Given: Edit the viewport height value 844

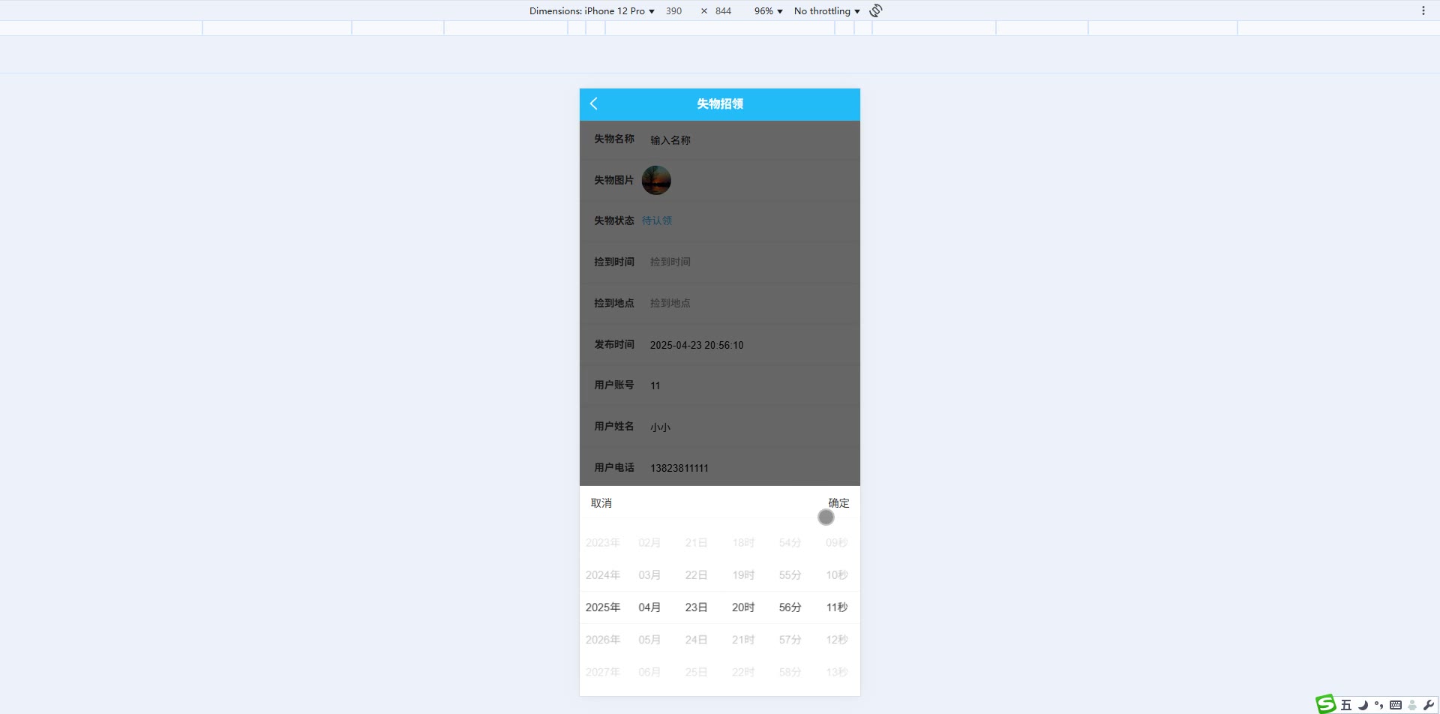Looking at the screenshot, I should pos(723,10).
